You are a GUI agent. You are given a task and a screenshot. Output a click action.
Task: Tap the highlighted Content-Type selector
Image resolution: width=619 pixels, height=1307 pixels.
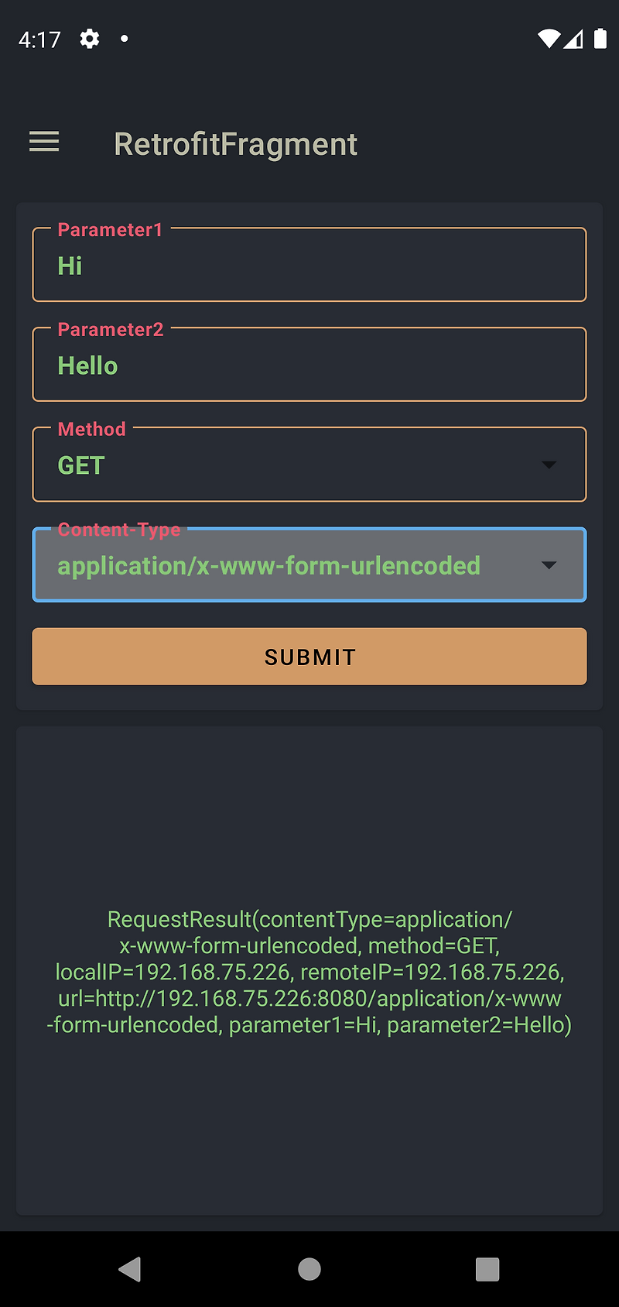coord(309,565)
